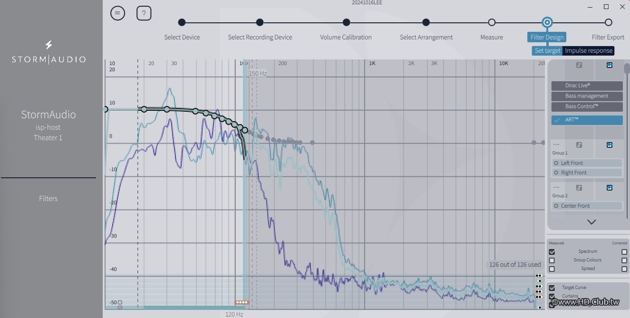Click the leftmost target curve control point

pyautogui.click(x=106, y=109)
